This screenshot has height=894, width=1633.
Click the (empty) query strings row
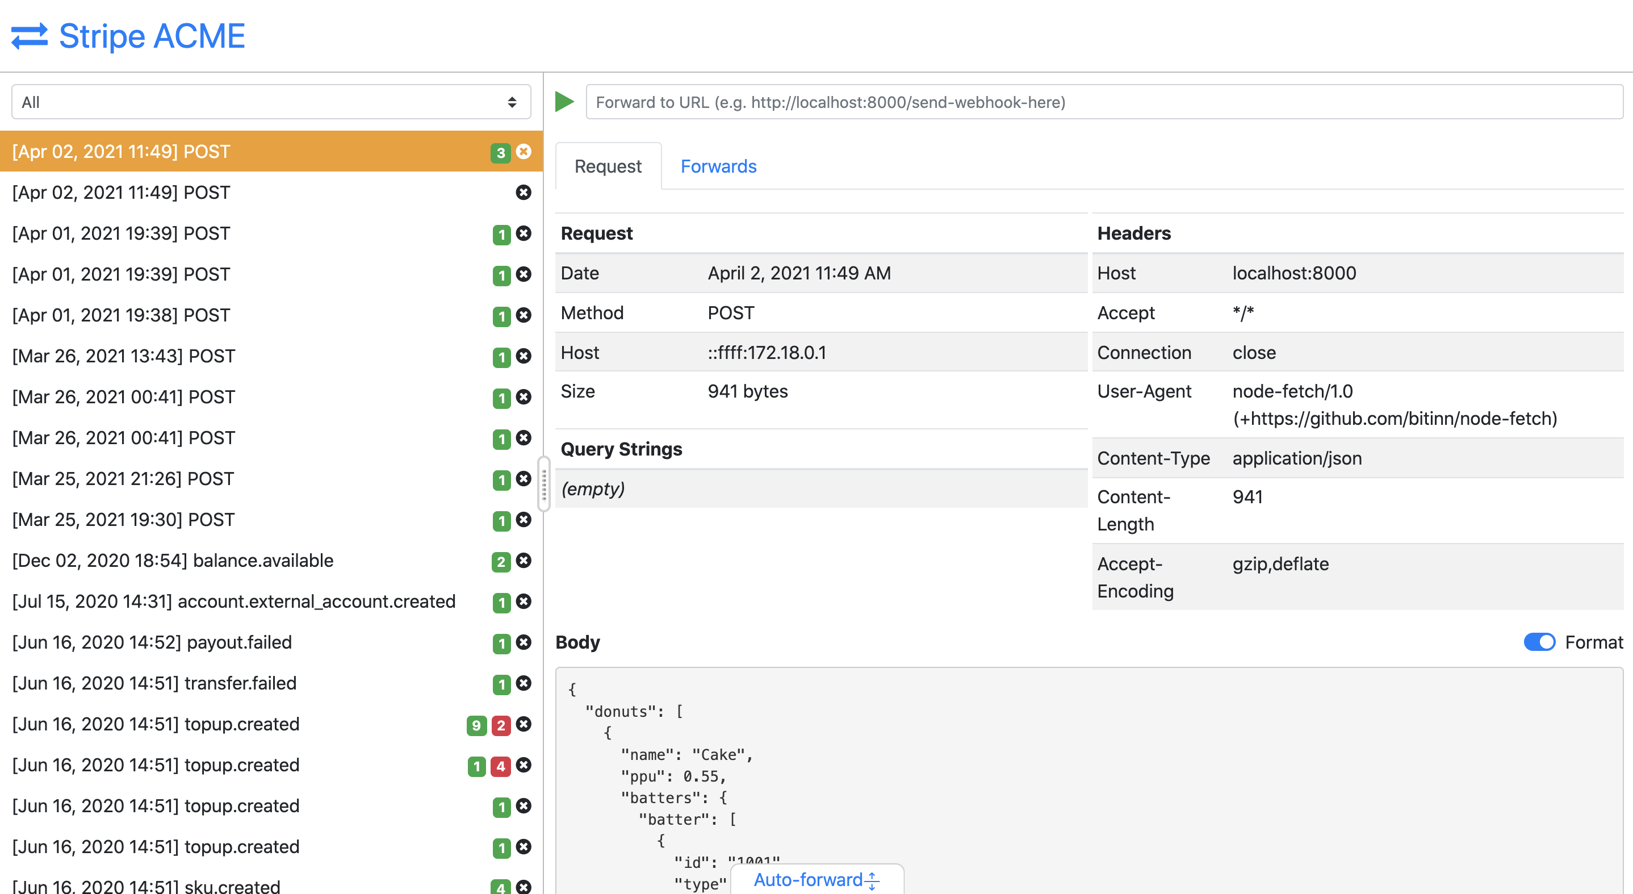coord(822,488)
